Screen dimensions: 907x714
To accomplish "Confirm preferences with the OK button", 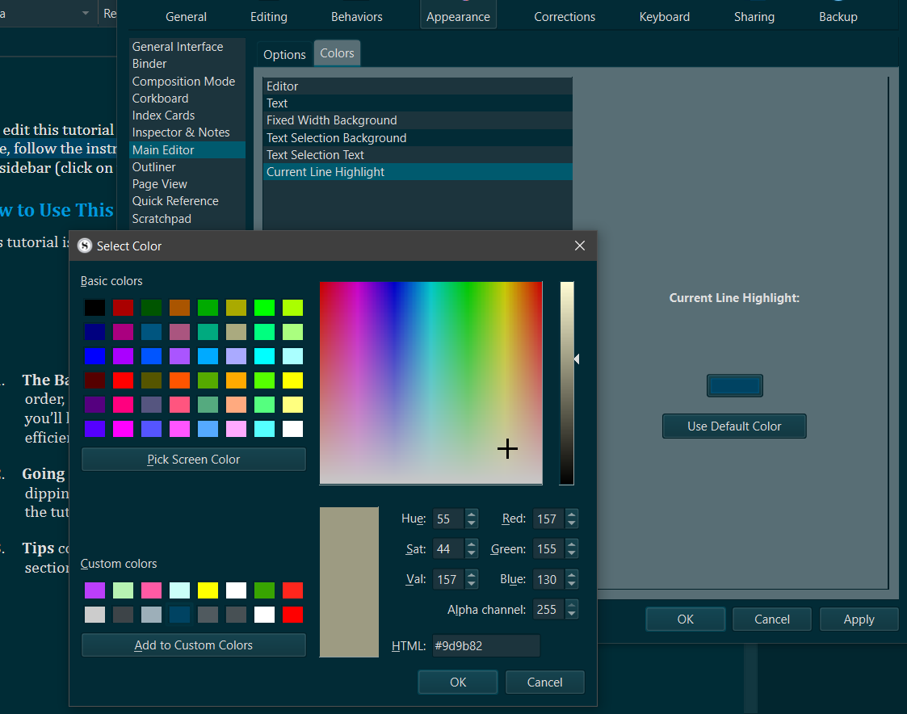I will point(686,619).
